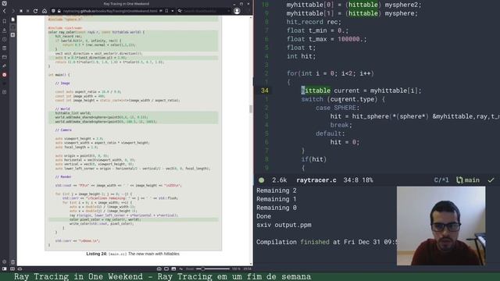Place cursor on 'switch (current.type)' line
The height and width of the screenshot is (281, 500).
tap(343, 99)
